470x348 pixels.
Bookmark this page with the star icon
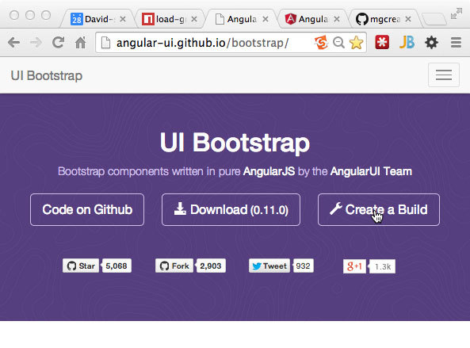(x=356, y=43)
